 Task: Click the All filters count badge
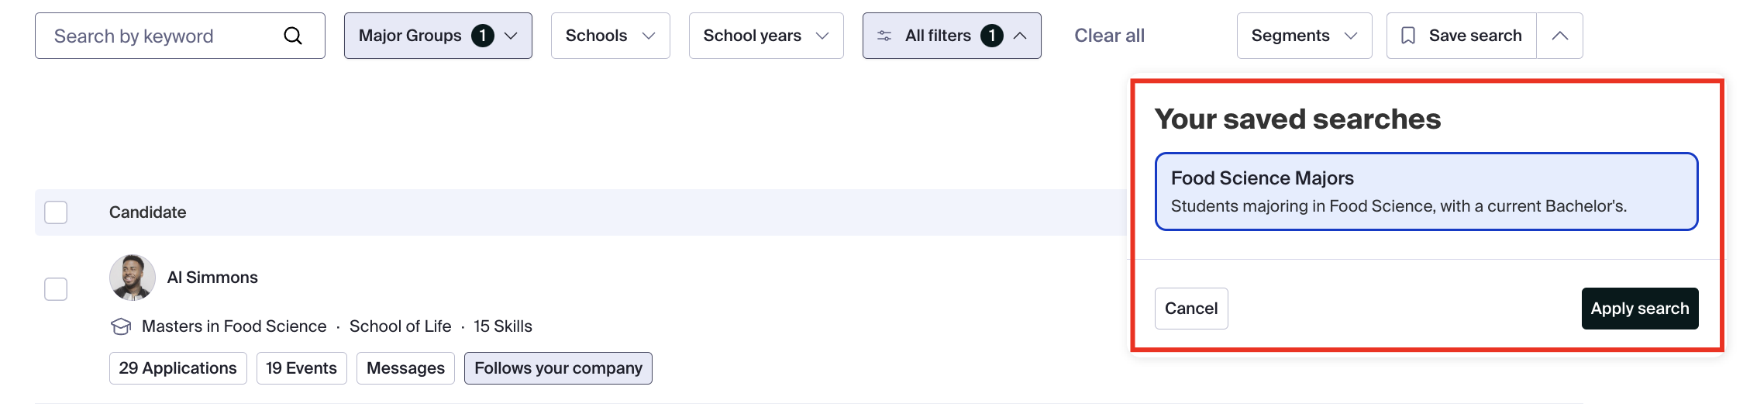(x=992, y=36)
